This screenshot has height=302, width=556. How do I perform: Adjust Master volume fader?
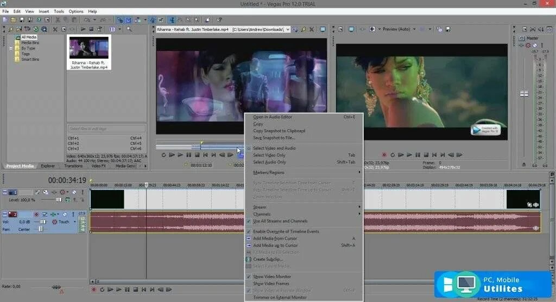pyautogui.click(x=524, y=94)
